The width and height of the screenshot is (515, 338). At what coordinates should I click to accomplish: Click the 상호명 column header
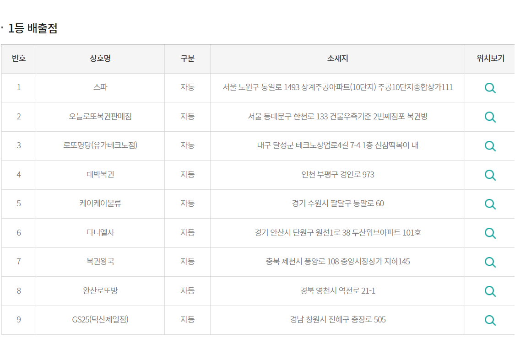coord(100,59)
